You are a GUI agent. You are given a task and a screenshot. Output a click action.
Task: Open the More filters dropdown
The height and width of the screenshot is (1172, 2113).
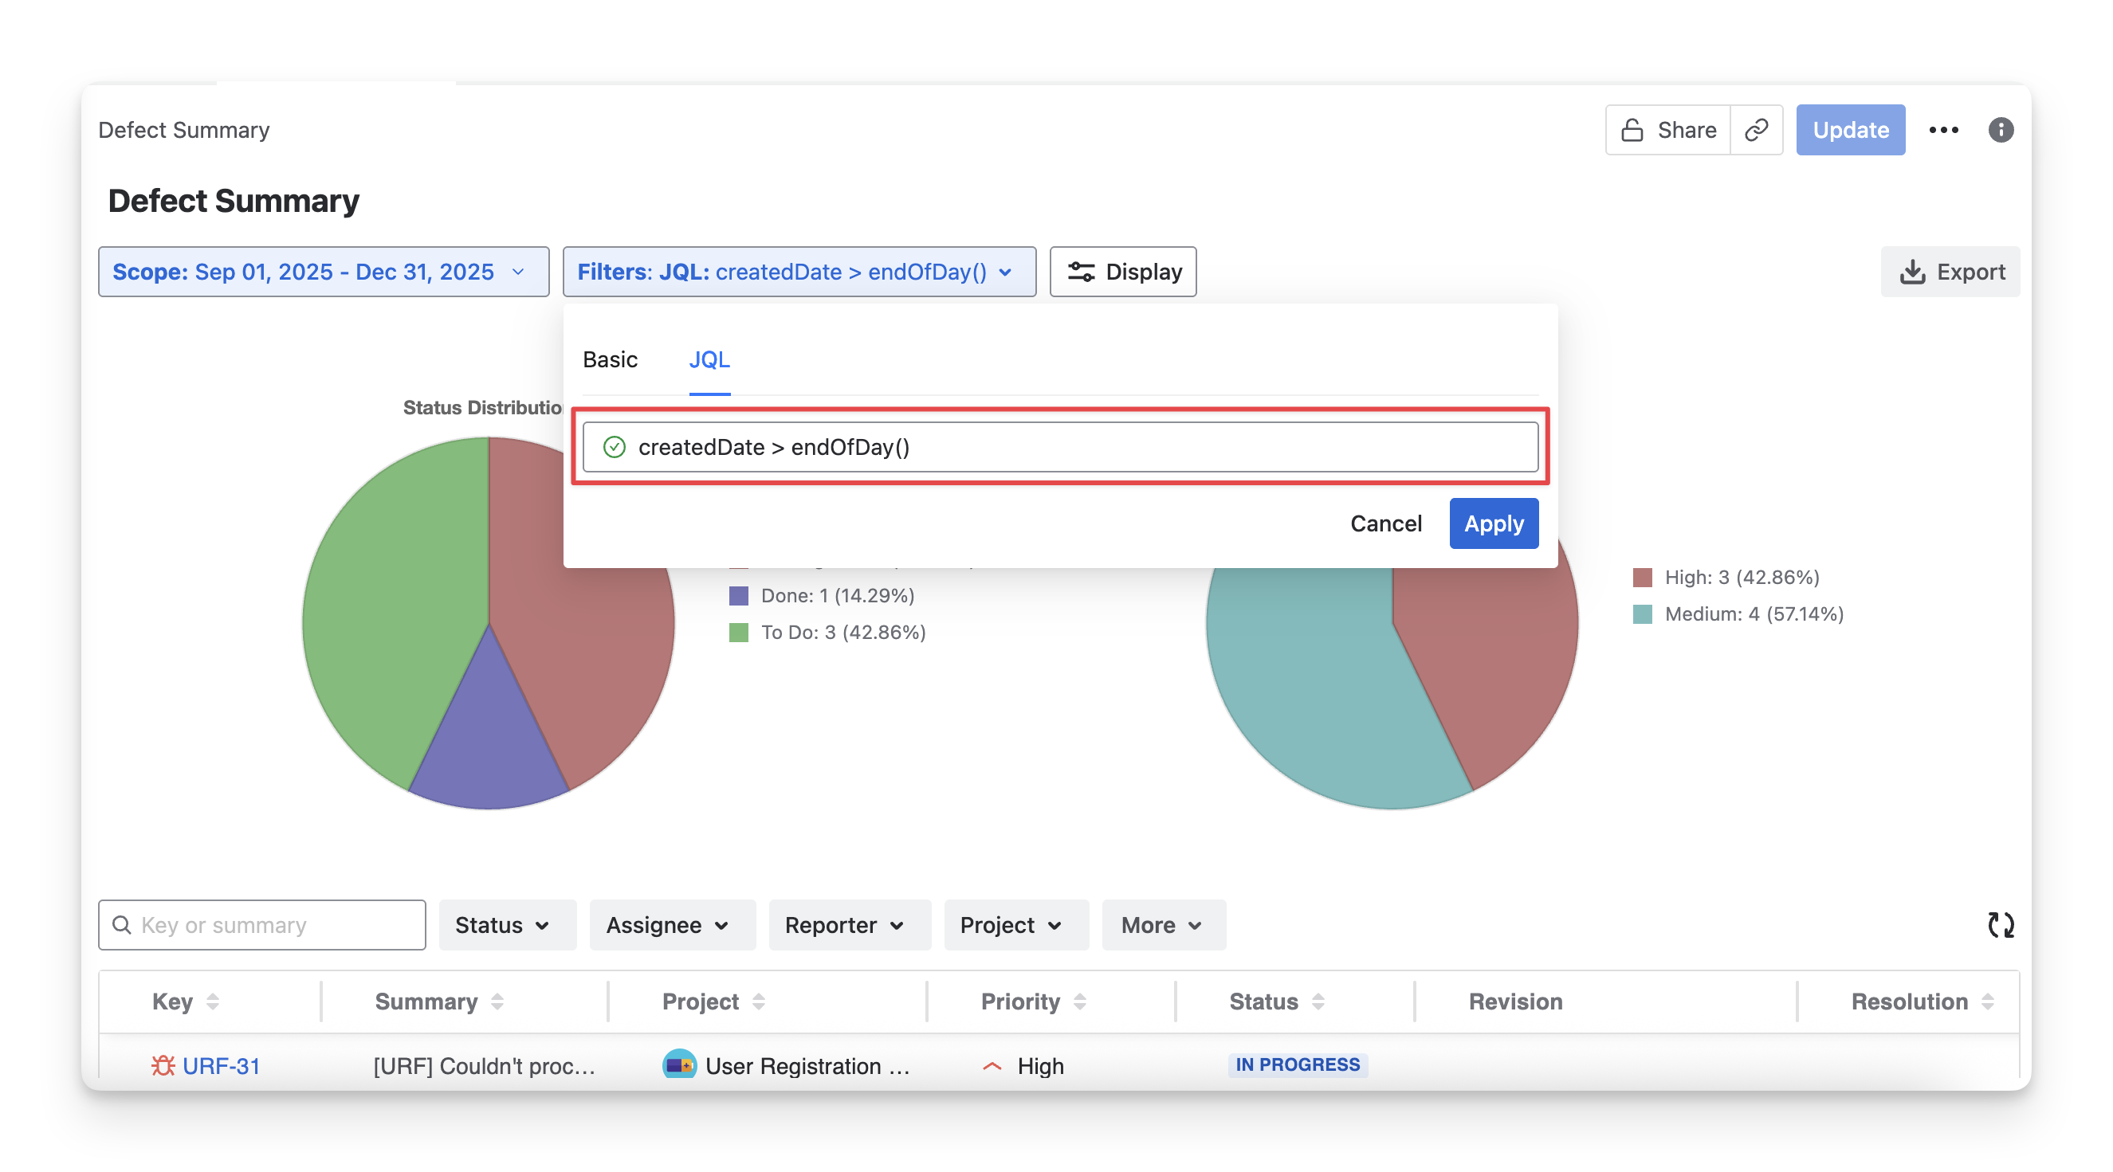click(1163, 925)
